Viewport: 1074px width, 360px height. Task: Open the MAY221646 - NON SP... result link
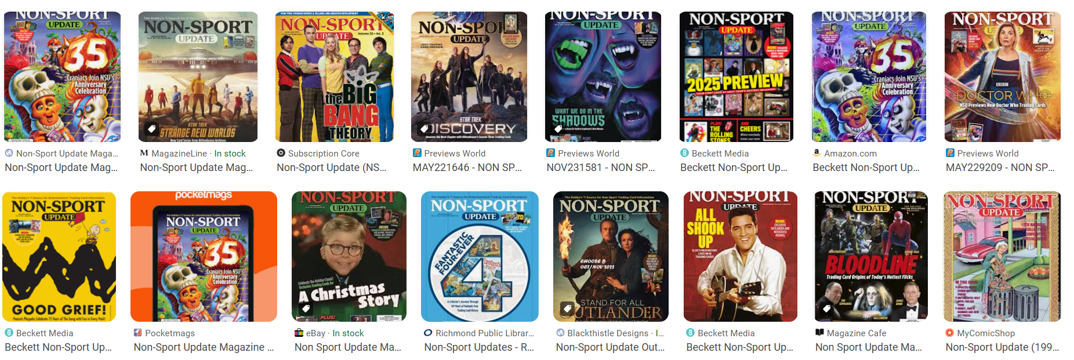[467, 168]
